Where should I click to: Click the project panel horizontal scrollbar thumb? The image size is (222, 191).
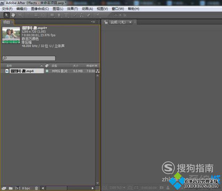(57, 188)
